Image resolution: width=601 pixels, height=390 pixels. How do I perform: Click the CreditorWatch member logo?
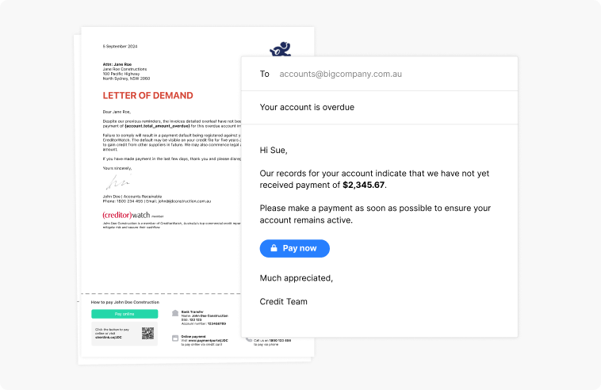(x=127, y=215)
